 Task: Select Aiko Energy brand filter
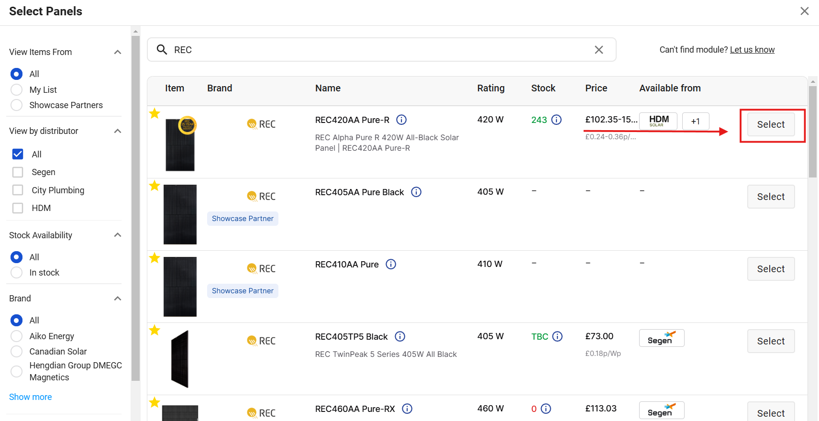coord(17,336)
